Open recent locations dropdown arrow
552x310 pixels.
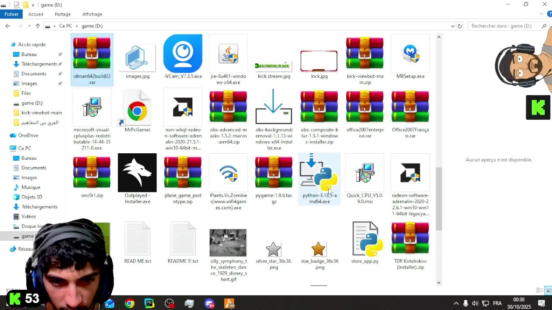point(29,26)
